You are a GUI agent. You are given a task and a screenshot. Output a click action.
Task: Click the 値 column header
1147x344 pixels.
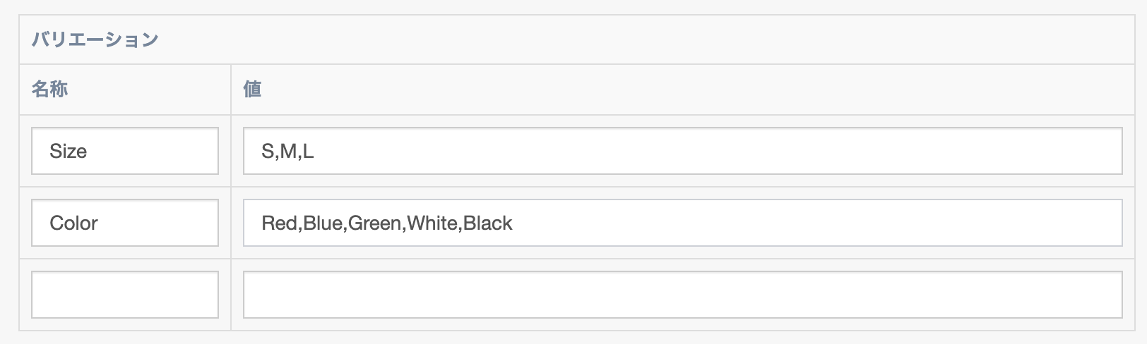252,90
